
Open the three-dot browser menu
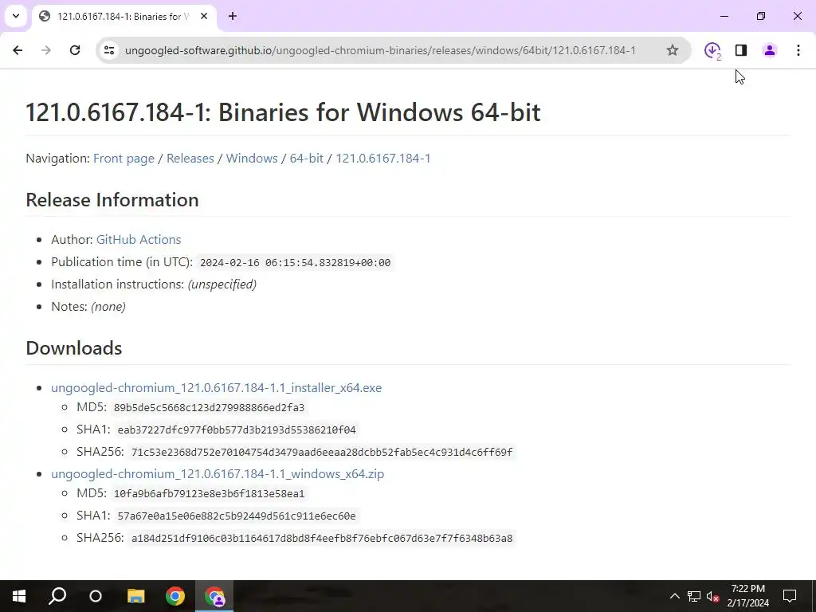(798, 50)
